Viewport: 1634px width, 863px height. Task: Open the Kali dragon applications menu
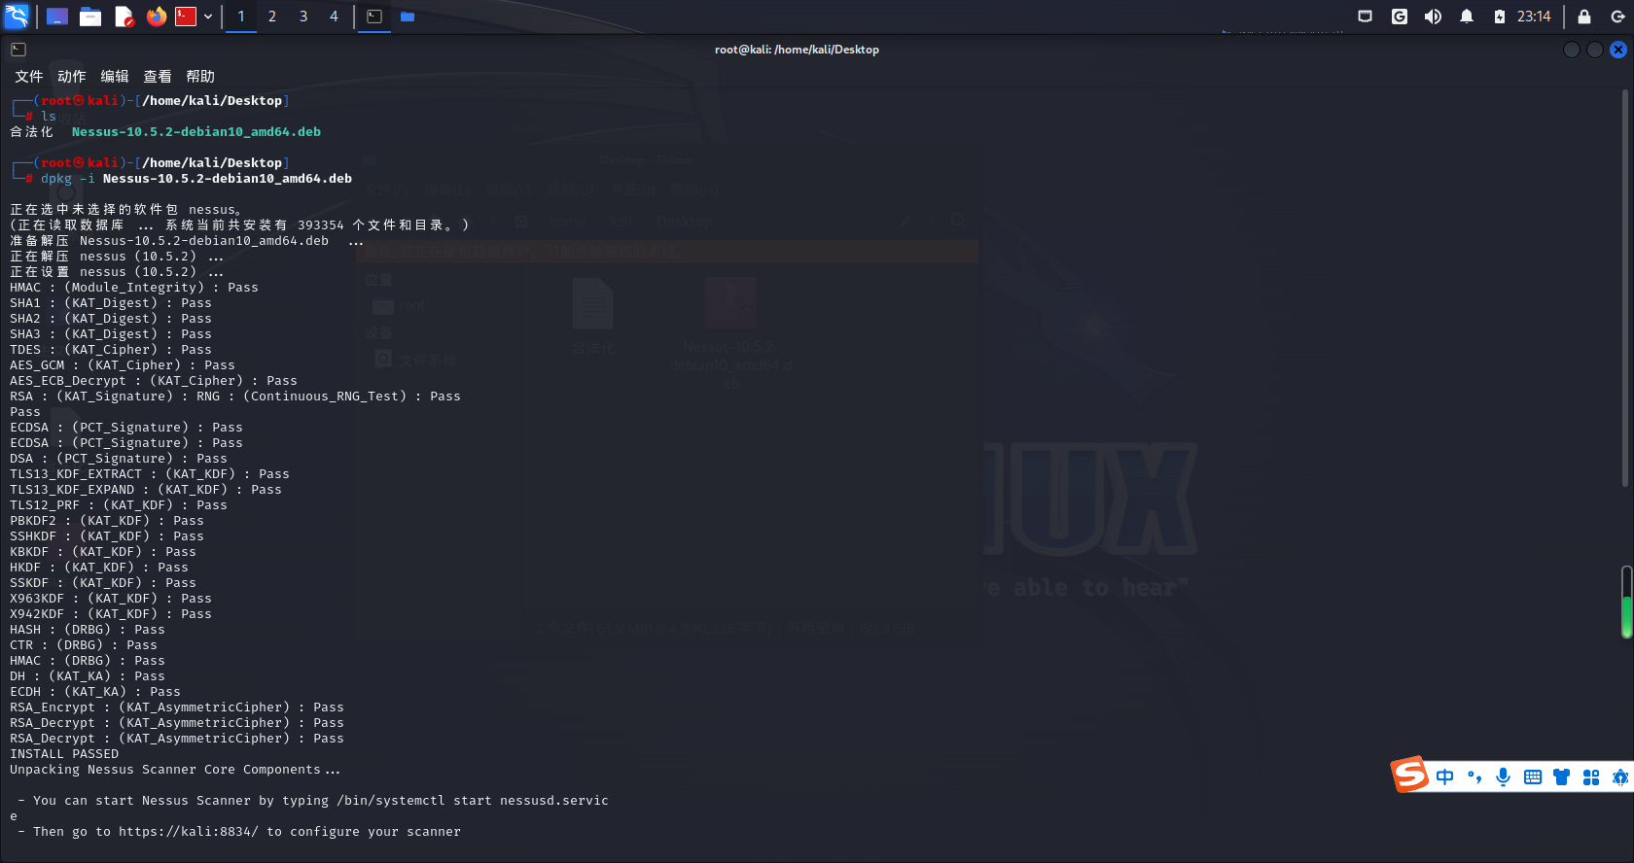tap(17, 16)
